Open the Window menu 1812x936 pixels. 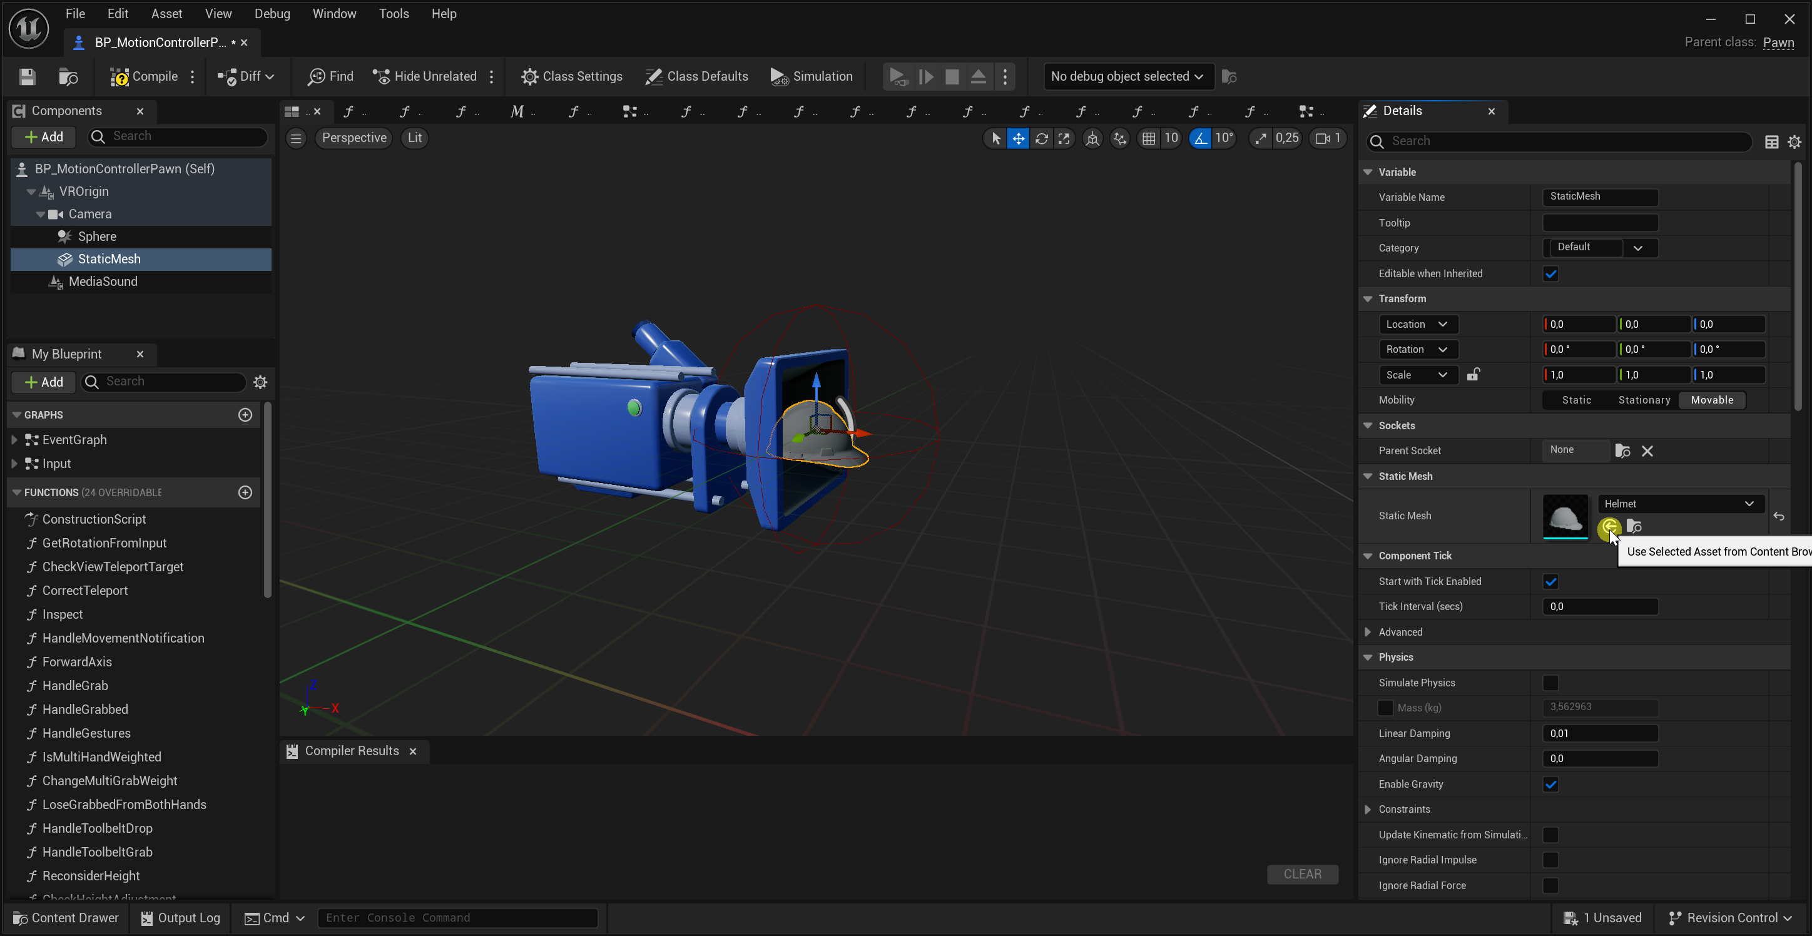[333, 13]
